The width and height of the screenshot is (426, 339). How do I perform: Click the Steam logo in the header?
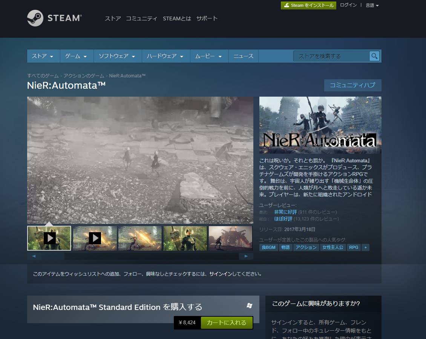coord(54,18)
